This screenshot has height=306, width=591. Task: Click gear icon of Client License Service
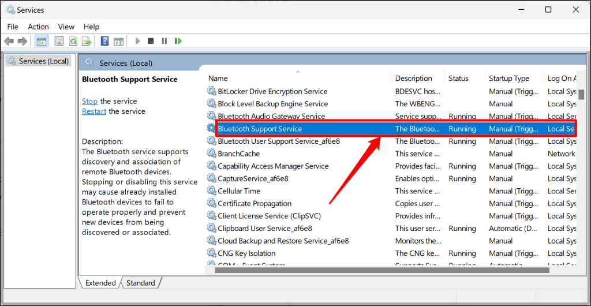[211, 215]
